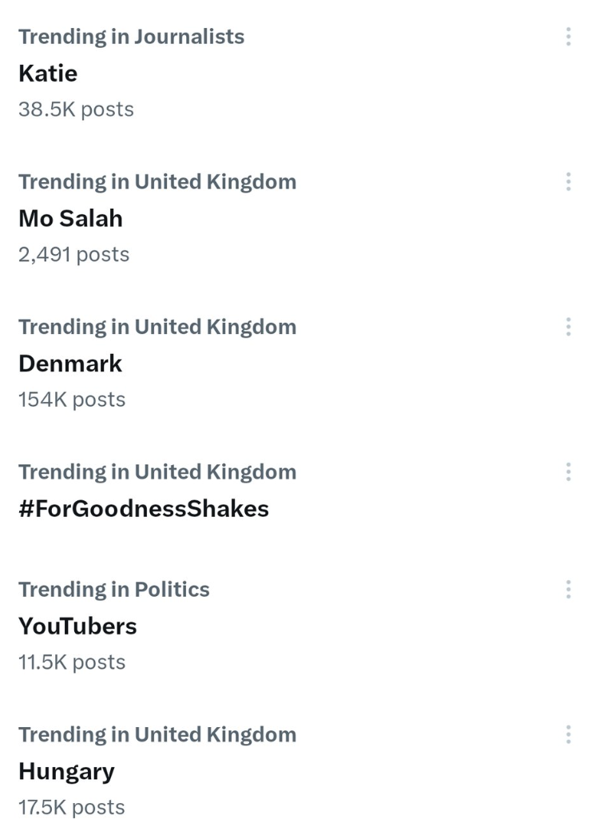View the Hungary trending topic
Viewport: 591px width, 839px height.
click(x=66, y=772)
